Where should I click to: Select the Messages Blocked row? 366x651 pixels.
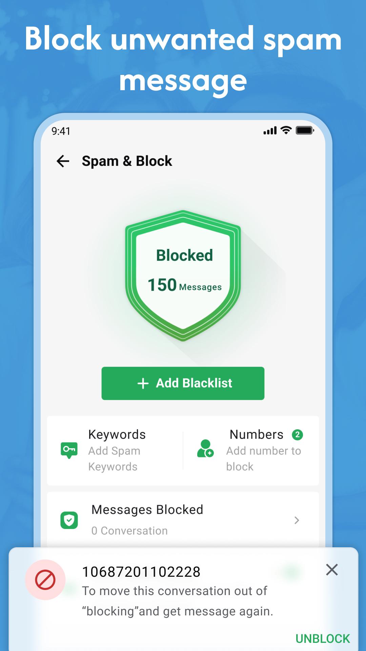point(183,520)
